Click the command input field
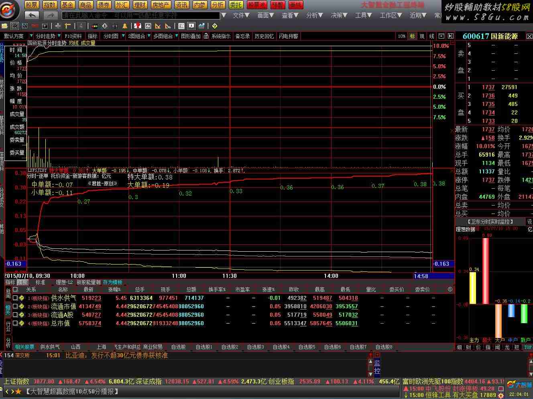 [141, 15]
